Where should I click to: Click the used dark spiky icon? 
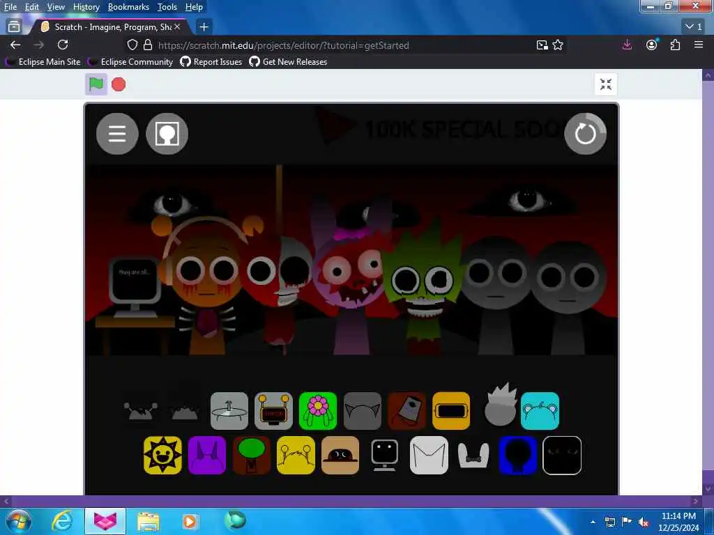coord(184,412)
